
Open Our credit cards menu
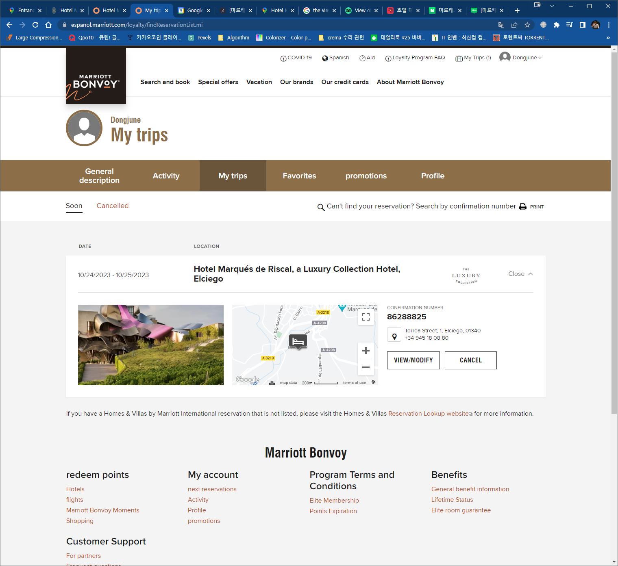(x=345, y=82)
